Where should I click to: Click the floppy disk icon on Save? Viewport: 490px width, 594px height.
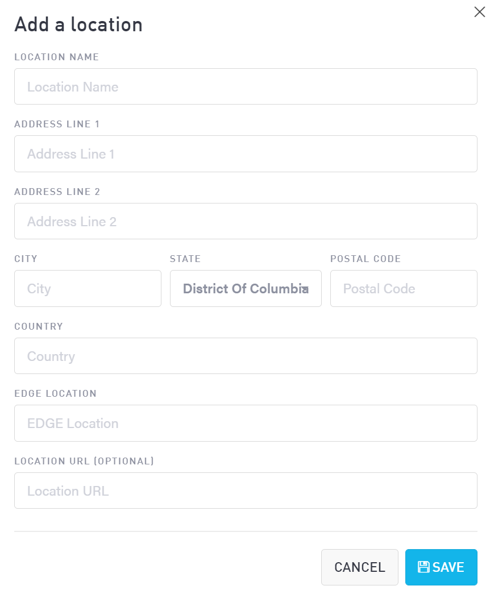point(423,567)
